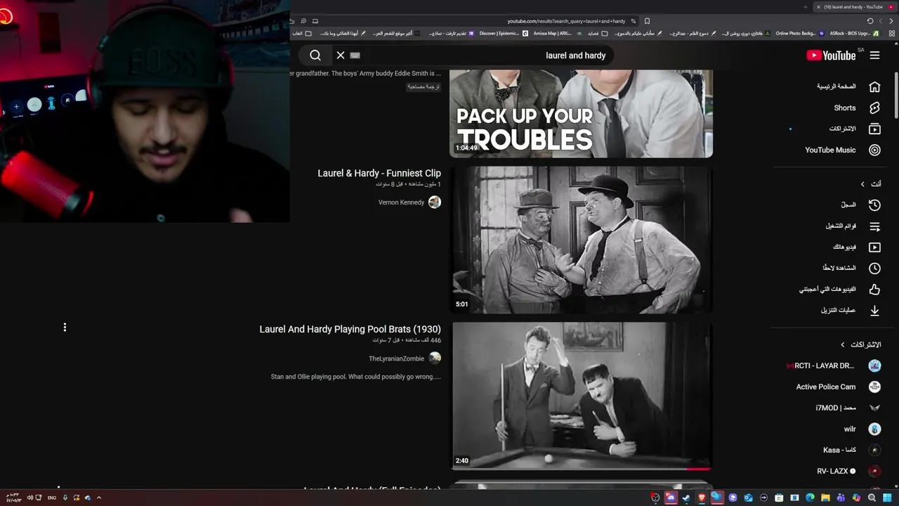The image size is (899, 506).
Task: Play Laurel & Hardy Funniest Clip thumbnail
Action: click(x=582, y=240)
